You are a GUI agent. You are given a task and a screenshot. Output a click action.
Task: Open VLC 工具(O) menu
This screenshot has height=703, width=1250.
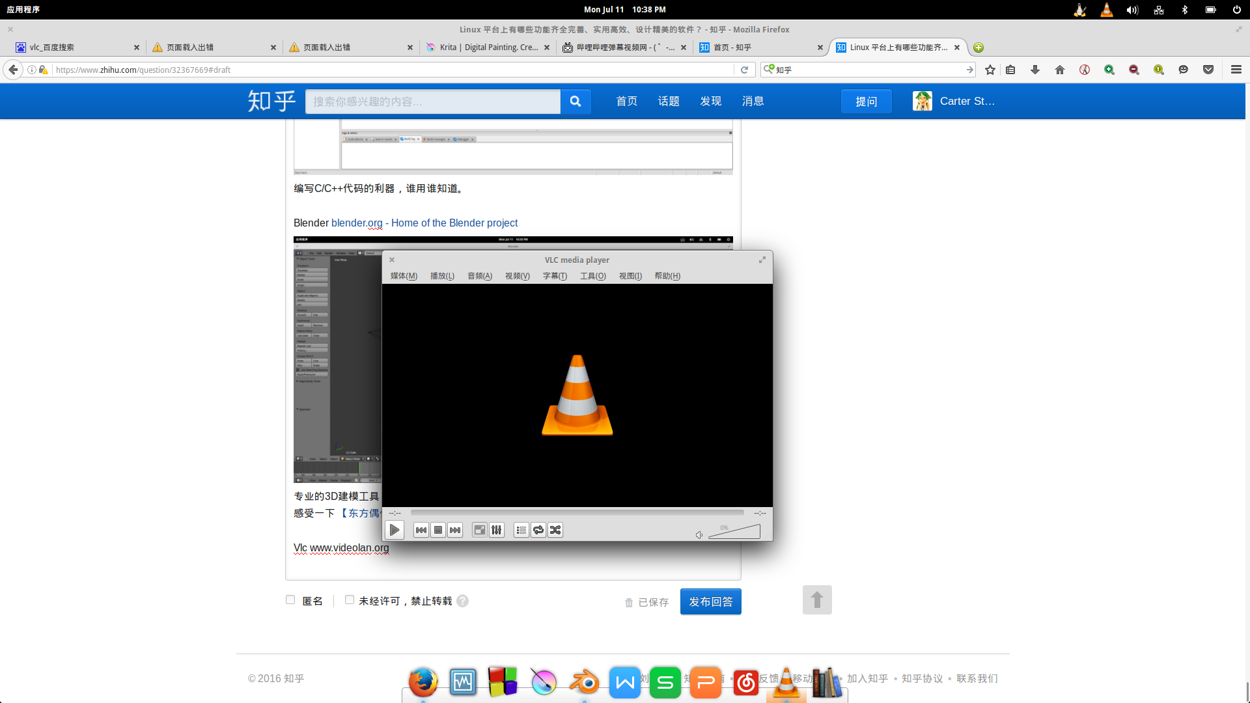click(x=593, y=276)
